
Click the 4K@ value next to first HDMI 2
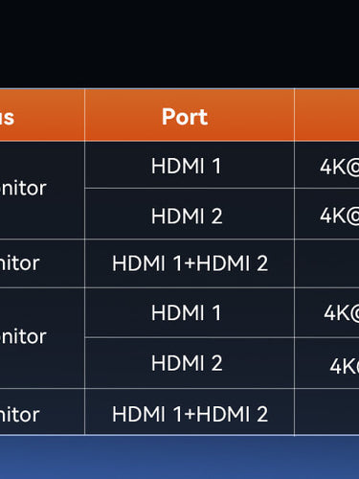coord(340,216)
